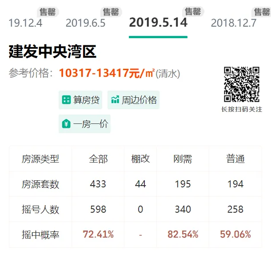Click the 433 total units cell

[98, 184]
